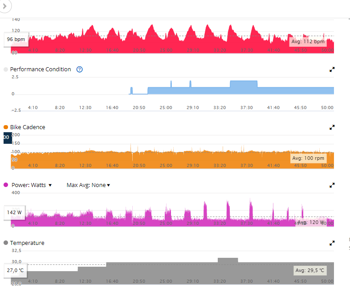Click the Performance Condition title
Viewport: 350px width, 301px height.
[x=41, y=69]
